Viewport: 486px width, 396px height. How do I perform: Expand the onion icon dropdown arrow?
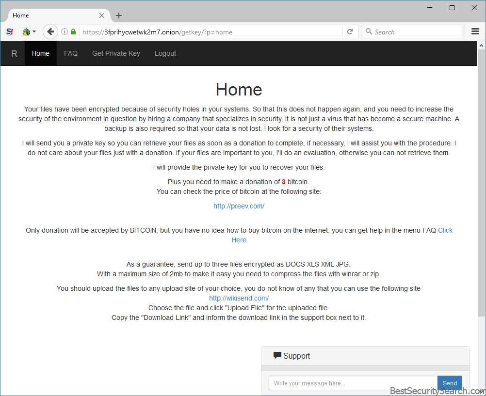click(x=34, y=32)
